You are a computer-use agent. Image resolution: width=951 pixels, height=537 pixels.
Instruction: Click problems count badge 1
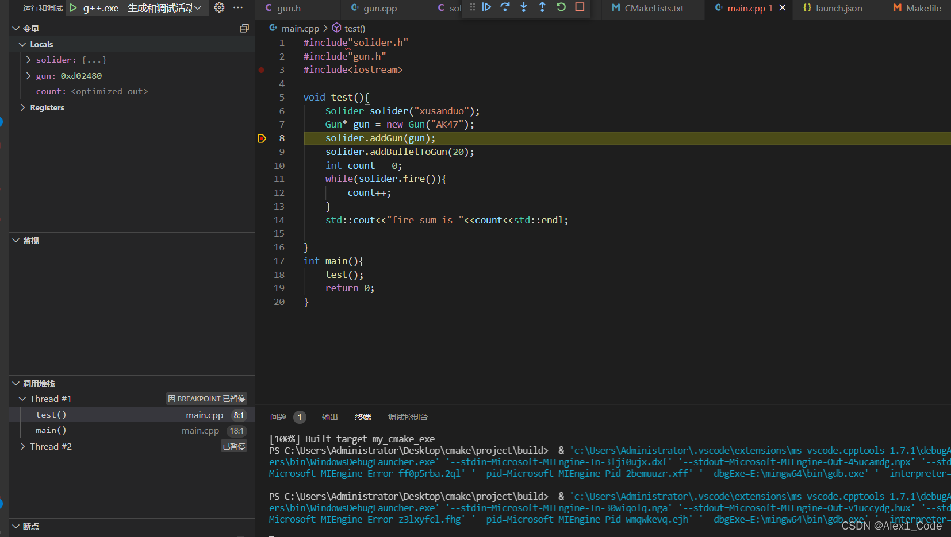(300, 418)
